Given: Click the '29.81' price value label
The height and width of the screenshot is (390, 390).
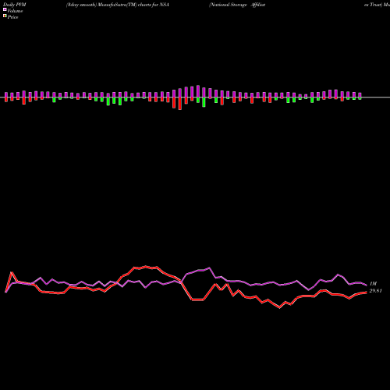Looking at the screenshot, I should [x=375, y=291].
